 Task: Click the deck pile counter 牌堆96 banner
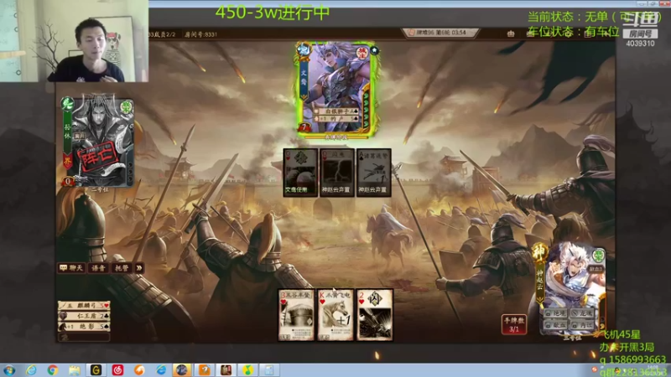click(440, 33)
